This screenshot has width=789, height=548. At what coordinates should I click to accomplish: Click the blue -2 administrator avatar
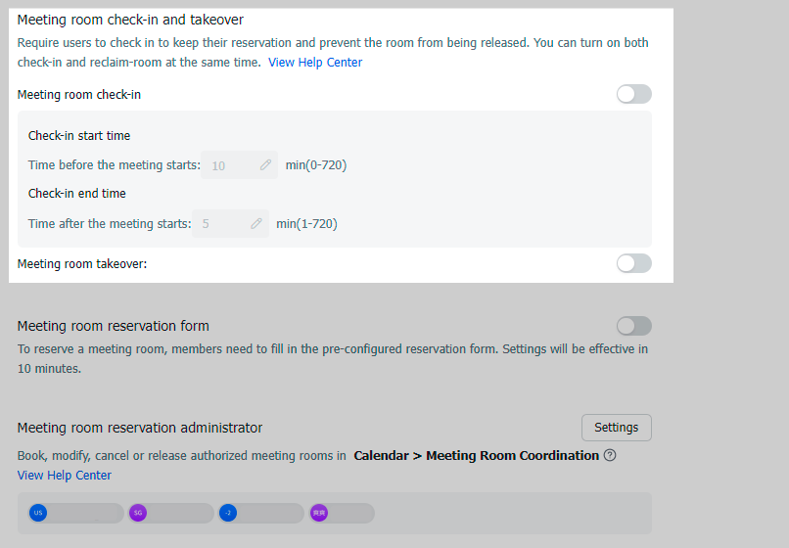[x=228, y=513]
